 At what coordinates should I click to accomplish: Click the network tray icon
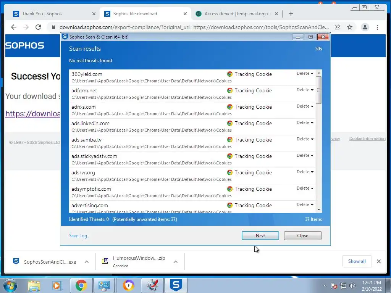tap(343, 286)
